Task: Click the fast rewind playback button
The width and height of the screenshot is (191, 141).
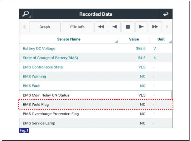Action: point(101,27)
